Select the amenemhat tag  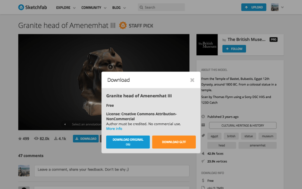(258, 145)
